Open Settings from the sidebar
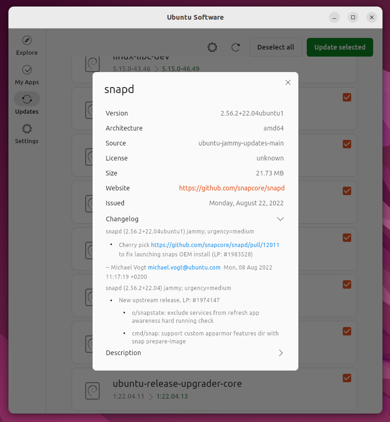Viewport: 390px width, 422px height. pyautogui.click(x=27, y=134)
